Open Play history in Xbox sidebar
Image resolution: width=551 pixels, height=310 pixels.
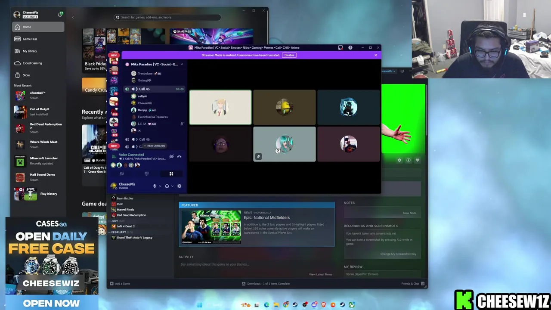point(38,194)
